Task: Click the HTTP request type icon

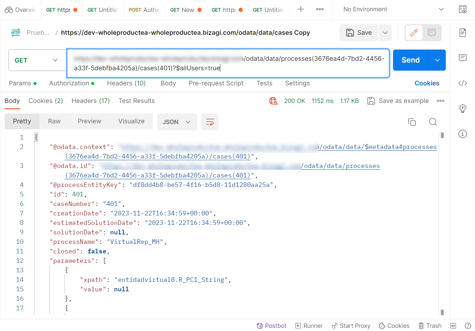Action: click(16, 33)
